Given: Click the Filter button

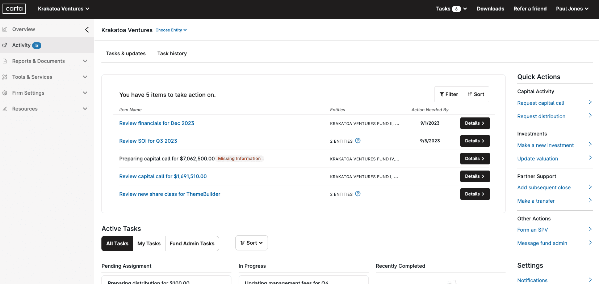Looking at the screenshot, I should 449,94.
